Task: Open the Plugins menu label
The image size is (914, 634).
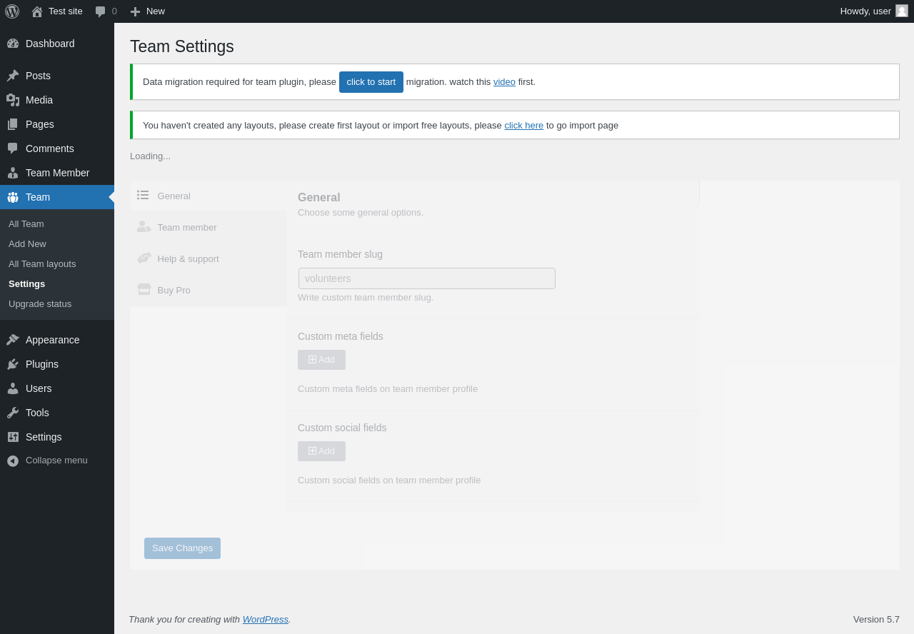Action: (x=42, y=364)
